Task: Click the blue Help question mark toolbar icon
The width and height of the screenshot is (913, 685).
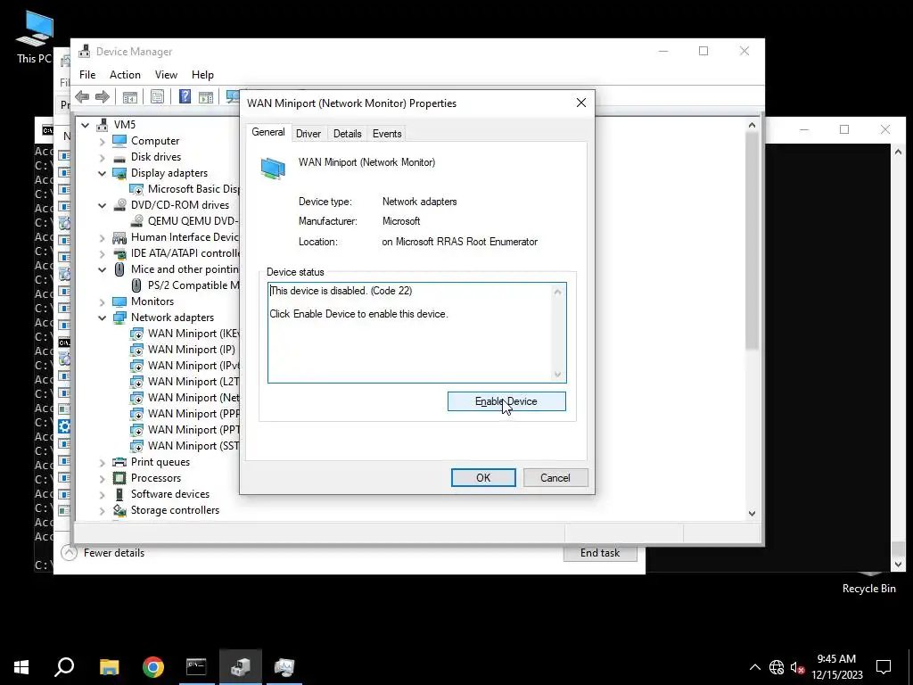Action: (185, 96)
